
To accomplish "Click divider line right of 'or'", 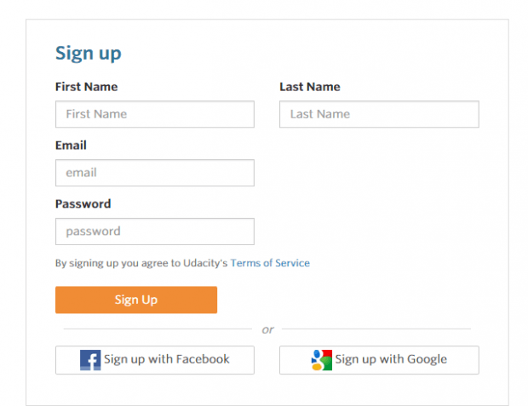I will (x=376, y=329).
